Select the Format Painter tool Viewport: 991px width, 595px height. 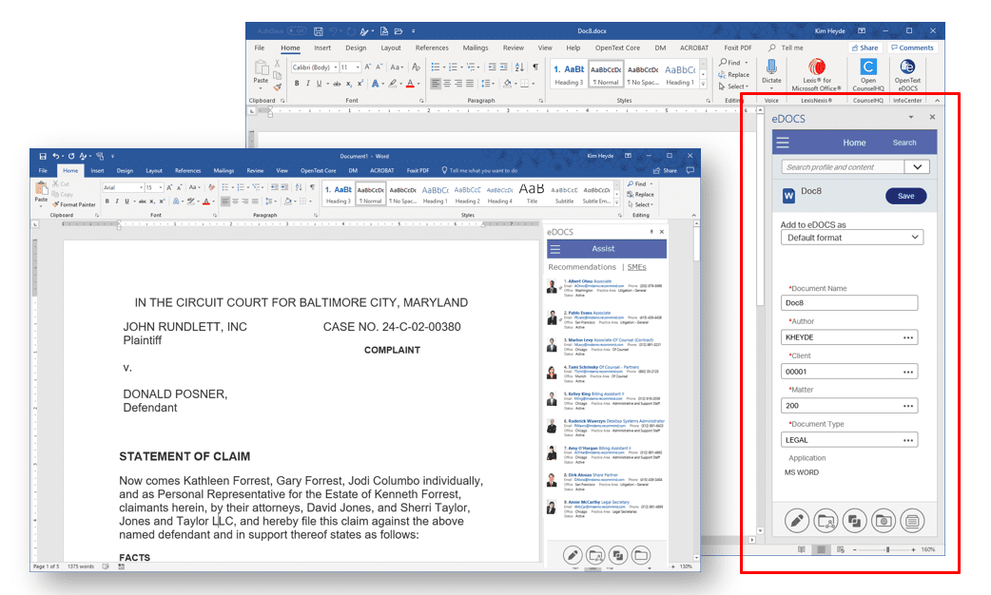pos(73,204)
